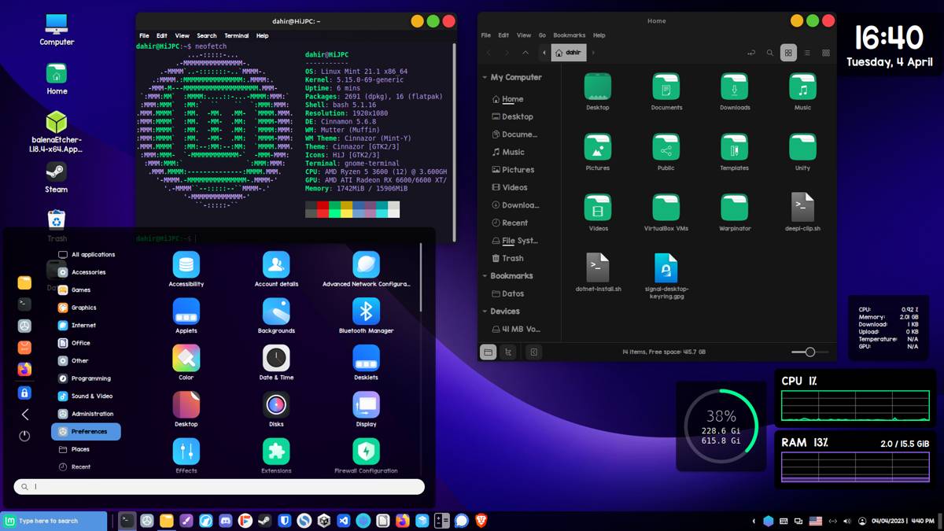Viewport: 944px width, 531px height.
Task: Collapse the My Computer section
Action: point(485,77)
